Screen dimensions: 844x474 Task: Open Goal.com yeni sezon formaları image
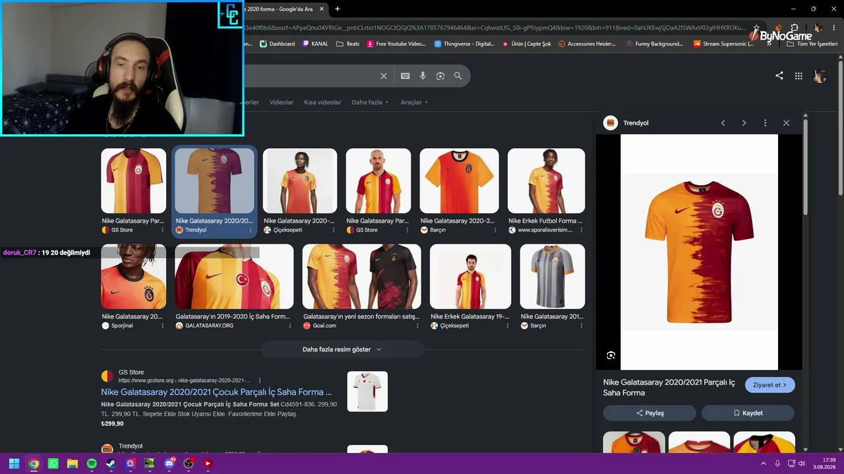click(361, 276)
